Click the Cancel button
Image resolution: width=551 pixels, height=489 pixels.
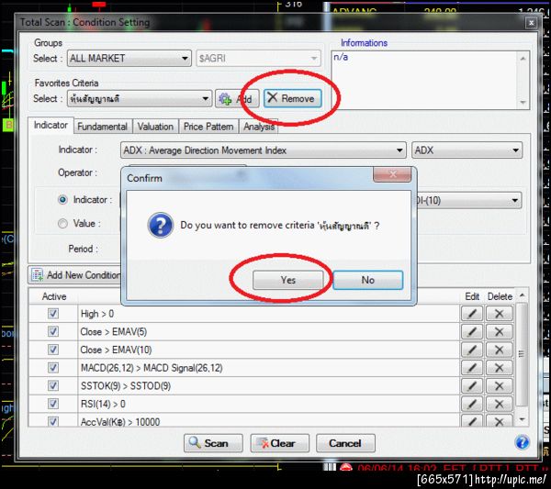click(345, 443)
